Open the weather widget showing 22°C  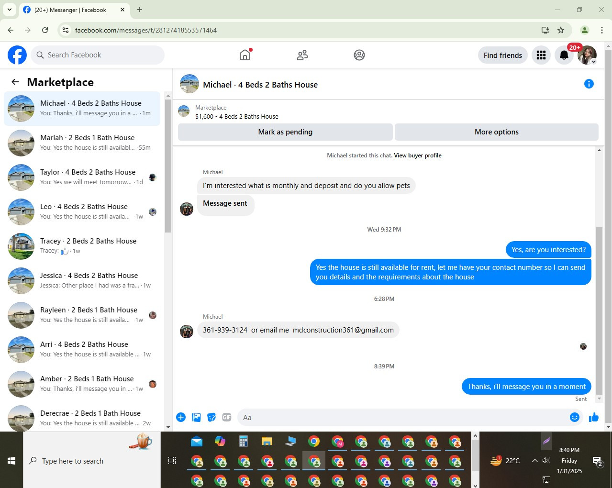[505, 461]
